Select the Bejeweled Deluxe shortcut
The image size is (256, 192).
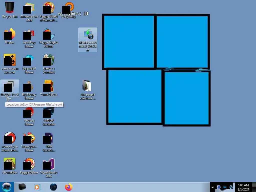[29, 64]
